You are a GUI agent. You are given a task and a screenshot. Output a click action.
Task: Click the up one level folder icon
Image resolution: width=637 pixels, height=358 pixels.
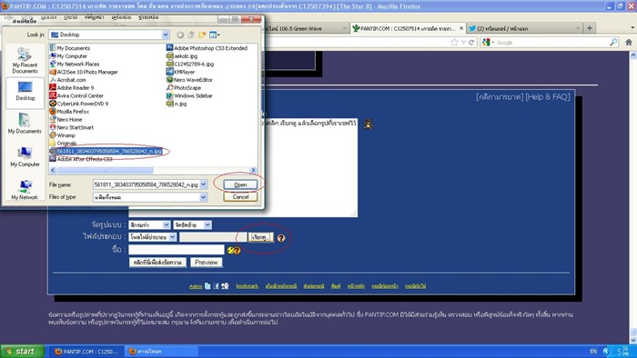click(x=191, y=35)
